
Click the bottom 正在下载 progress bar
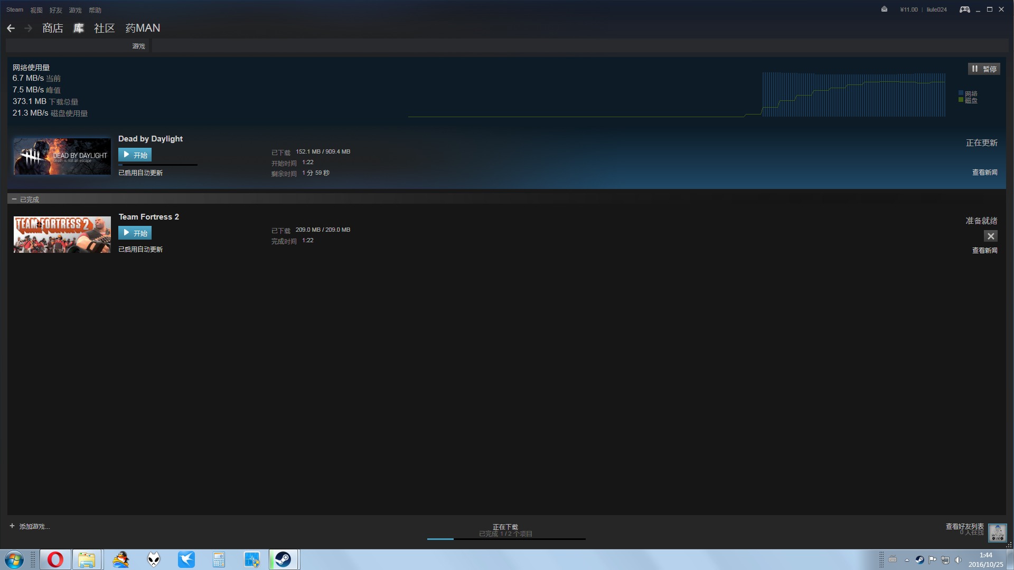click(x=506, y=539)
